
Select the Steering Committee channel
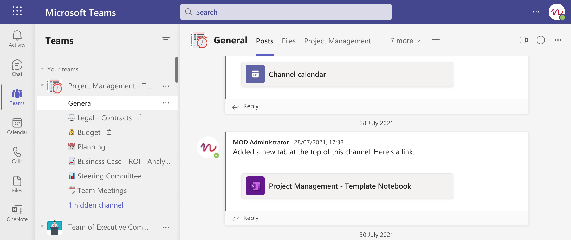click(109, 176)
